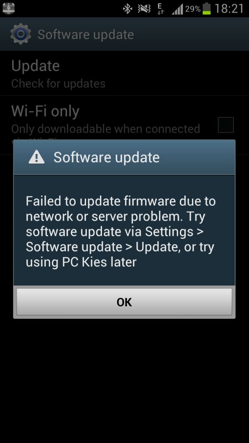Click the Software update header title
The height and width of the screenshot is (443, 249).
click(86, 35)
